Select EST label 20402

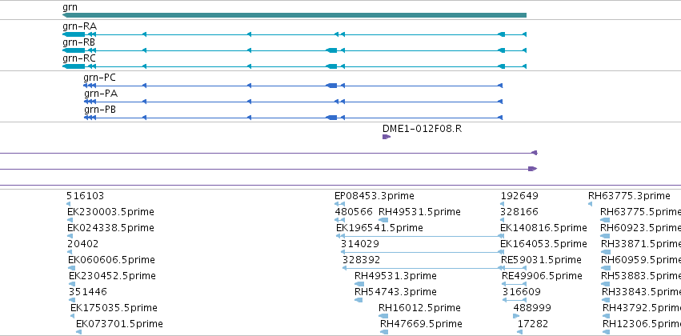[x=83, y=245]
